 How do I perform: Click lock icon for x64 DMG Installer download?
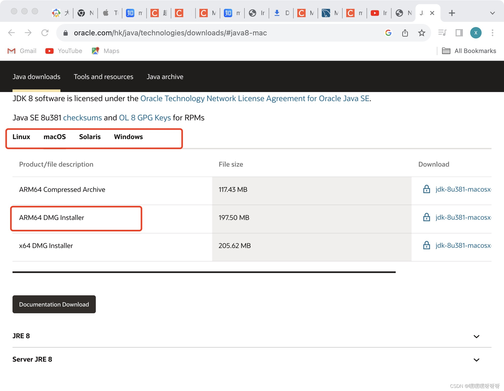click(x=426, y=245)
